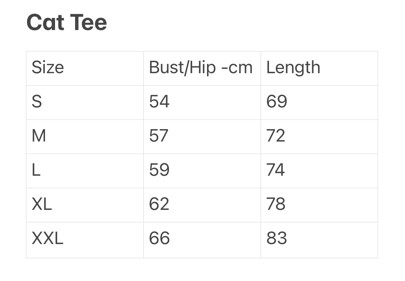405x281 pixels.
Task: Click length value 83 for size XXL
Action: 277,238
